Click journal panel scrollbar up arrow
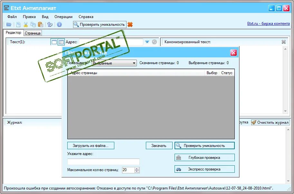Screen dimensions: 294x194 tap(289, 130)
